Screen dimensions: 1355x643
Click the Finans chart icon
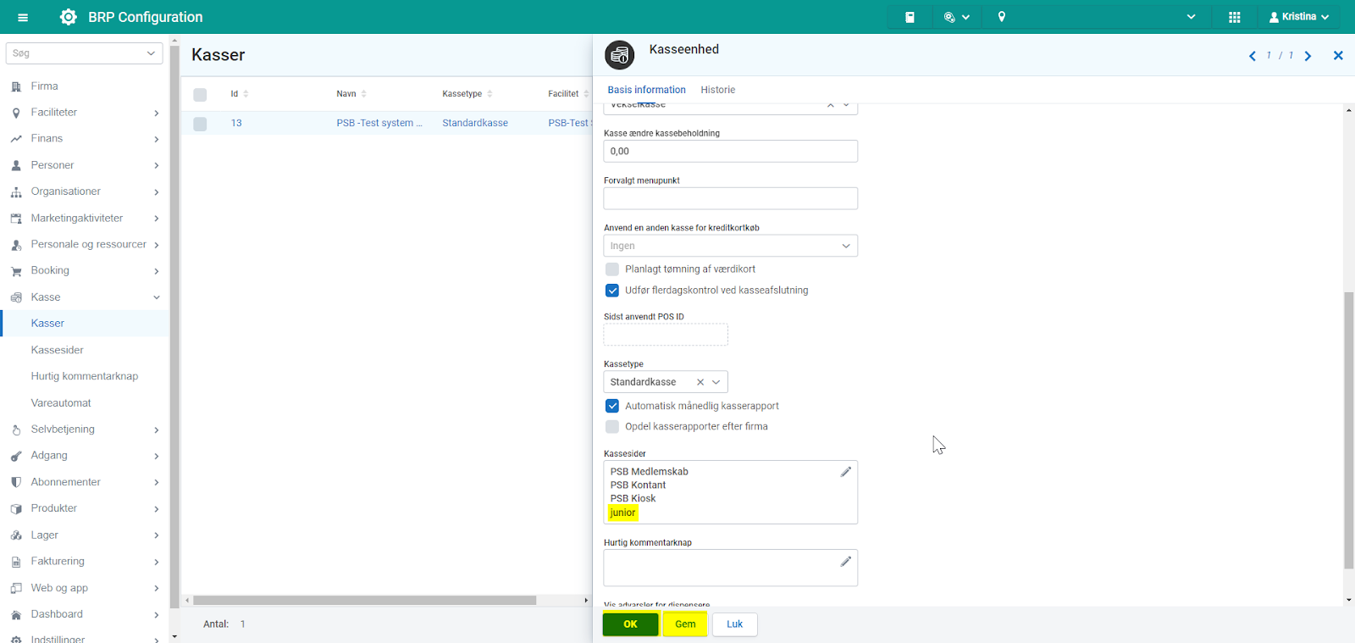click(x=16, y=139)
